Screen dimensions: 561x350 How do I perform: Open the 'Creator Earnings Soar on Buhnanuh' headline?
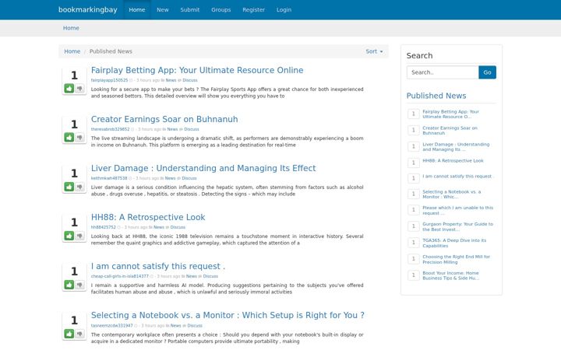click(x=164, y=119)
